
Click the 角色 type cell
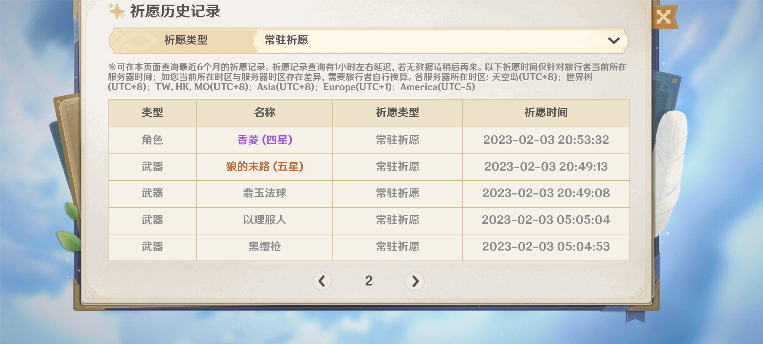(152, 140)
